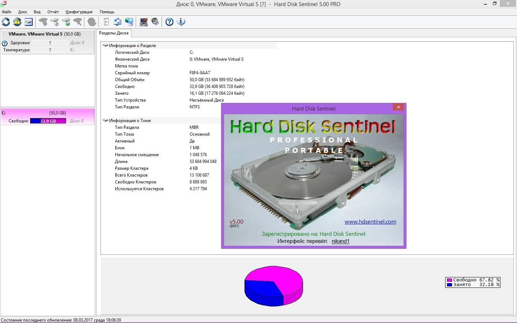
Task: Click the Свободно value 33,9 GB row
Action: tap(217, 86)
